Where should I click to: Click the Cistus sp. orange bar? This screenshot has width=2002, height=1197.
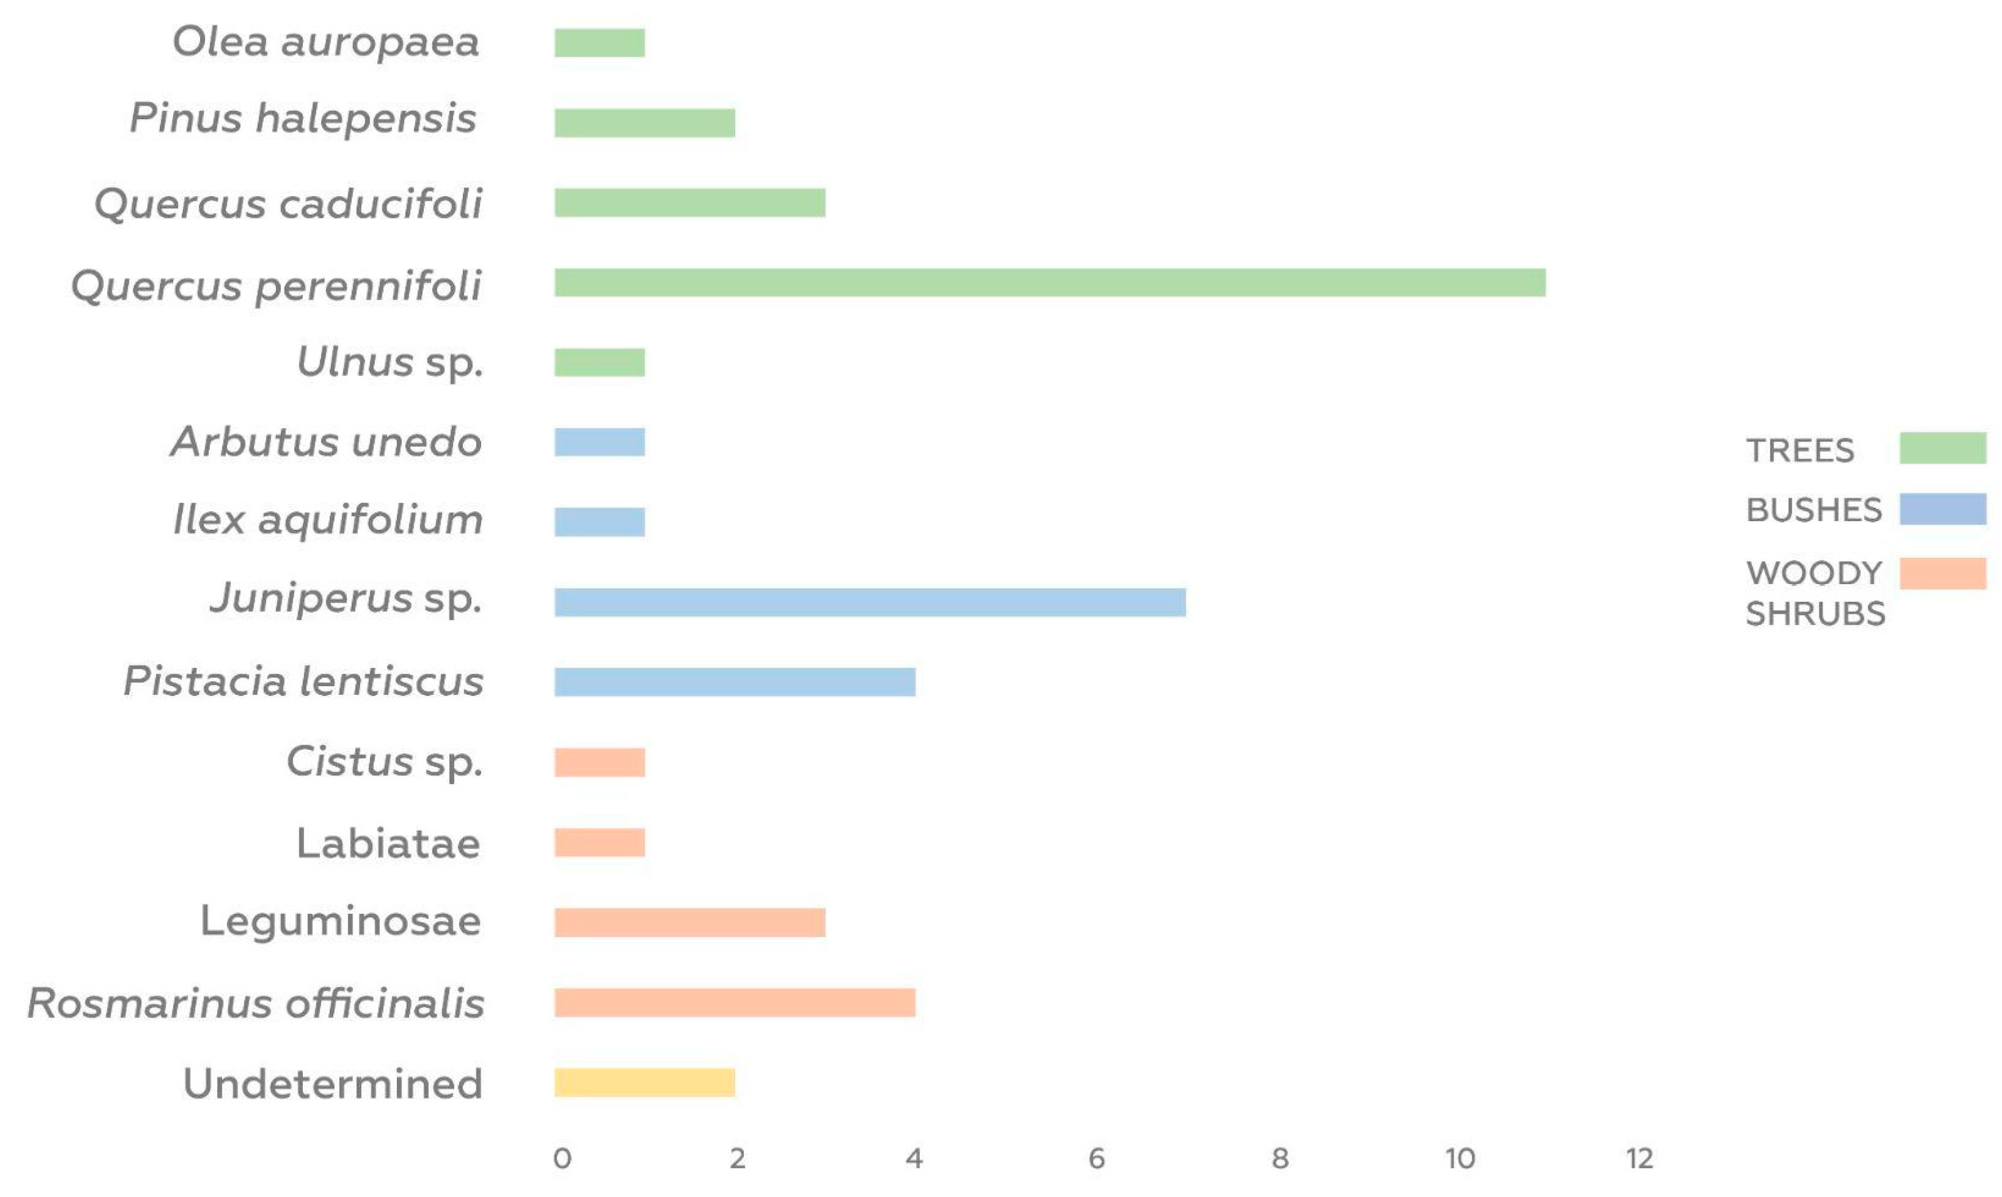click(x=599, y=762)
